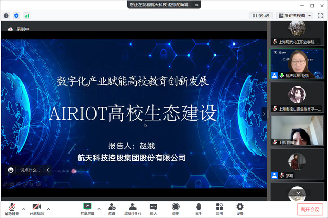
Task: Click the network signal strength icon
Action: 27,16
